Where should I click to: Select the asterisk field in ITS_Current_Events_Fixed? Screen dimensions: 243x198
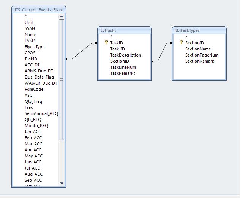click(x=25, y=16)
